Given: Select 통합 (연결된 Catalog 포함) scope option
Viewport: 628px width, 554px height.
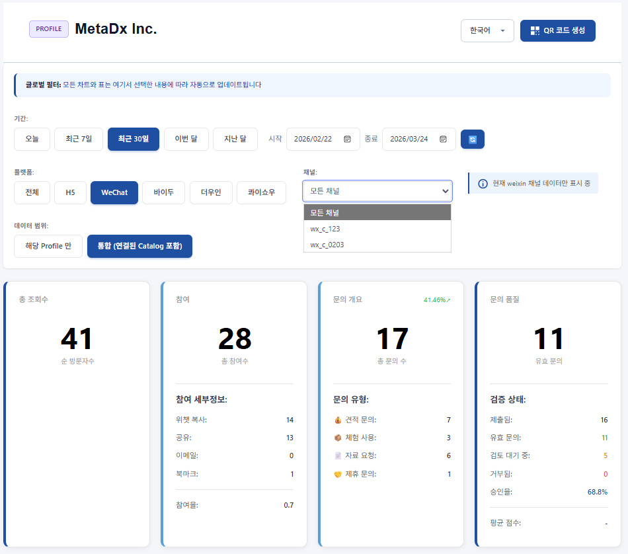Looking at the screenshot, I should pos(139,246).
